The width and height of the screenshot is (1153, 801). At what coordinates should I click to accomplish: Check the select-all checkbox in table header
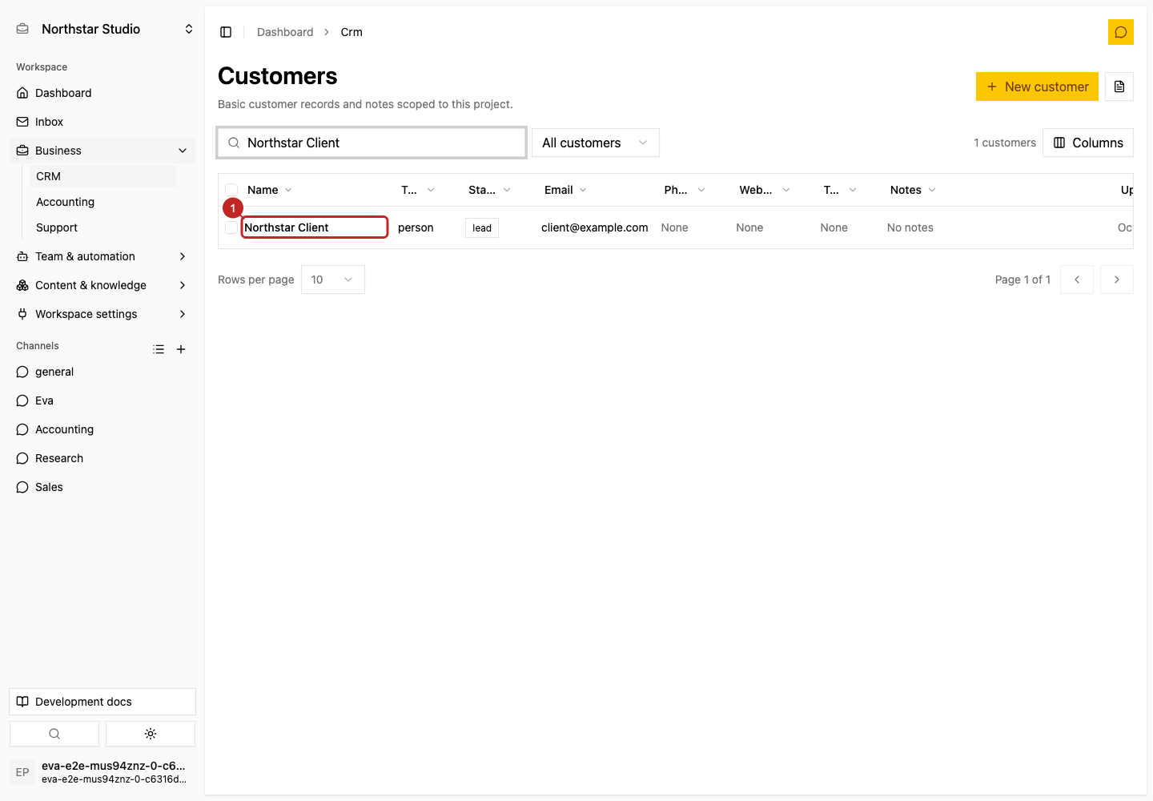231,190
